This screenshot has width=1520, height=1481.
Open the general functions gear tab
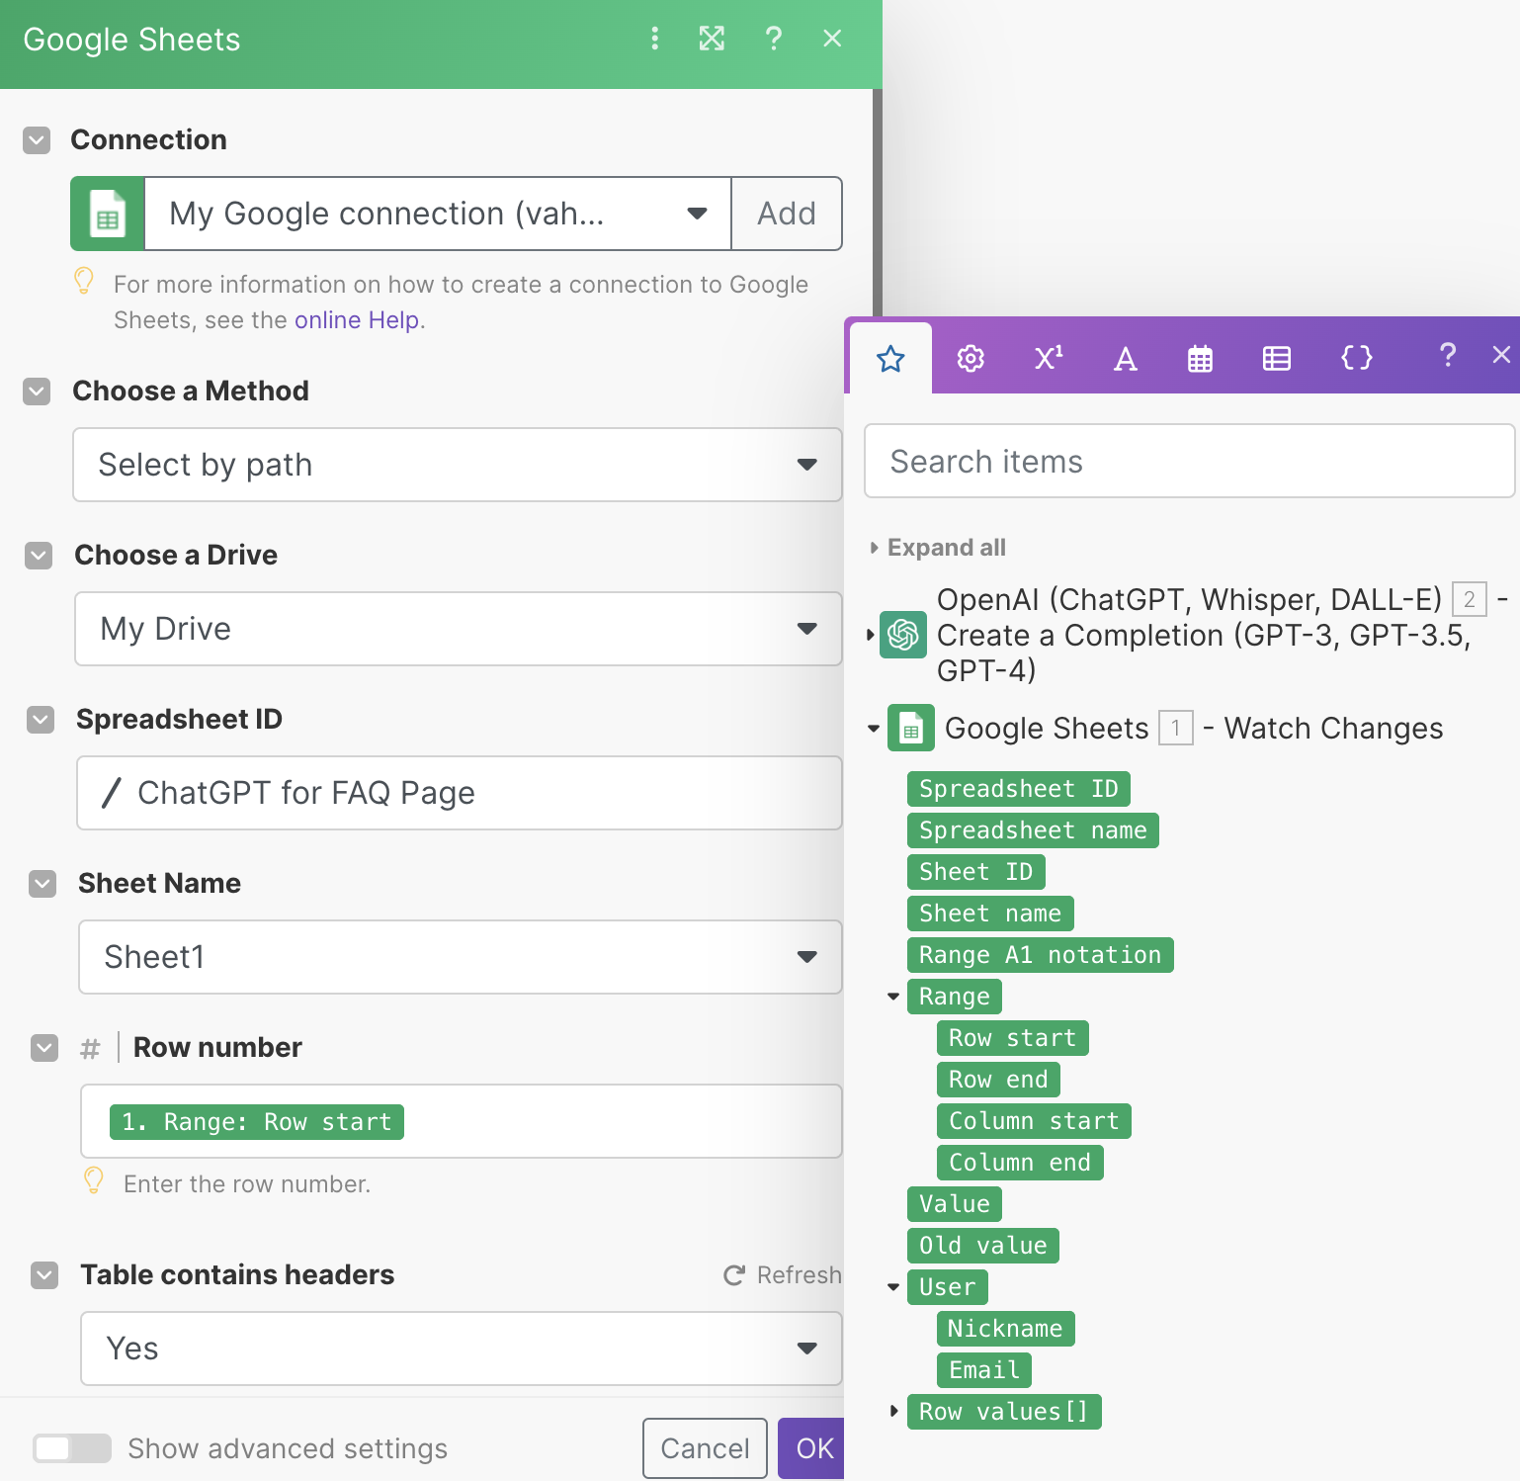tap(971, 358)
